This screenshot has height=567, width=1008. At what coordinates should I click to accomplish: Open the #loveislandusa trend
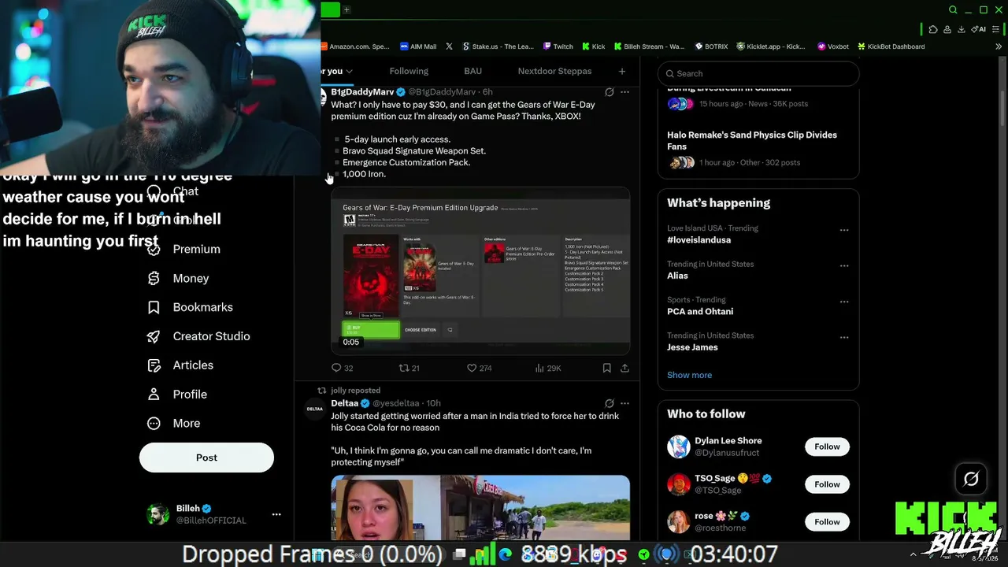699,240
